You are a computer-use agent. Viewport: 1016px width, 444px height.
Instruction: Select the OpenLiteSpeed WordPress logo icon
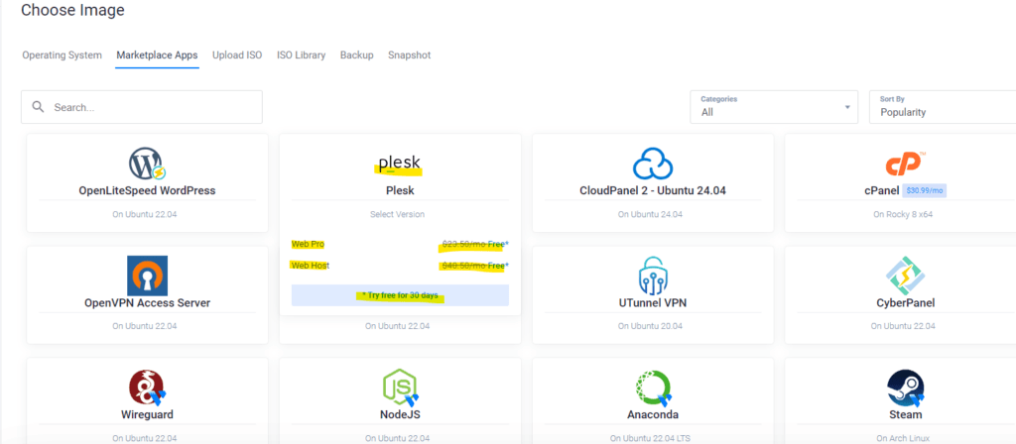147,164
